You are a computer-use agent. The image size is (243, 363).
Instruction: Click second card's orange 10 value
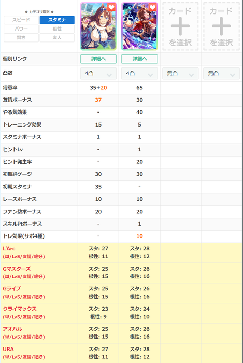click(140, 236)
